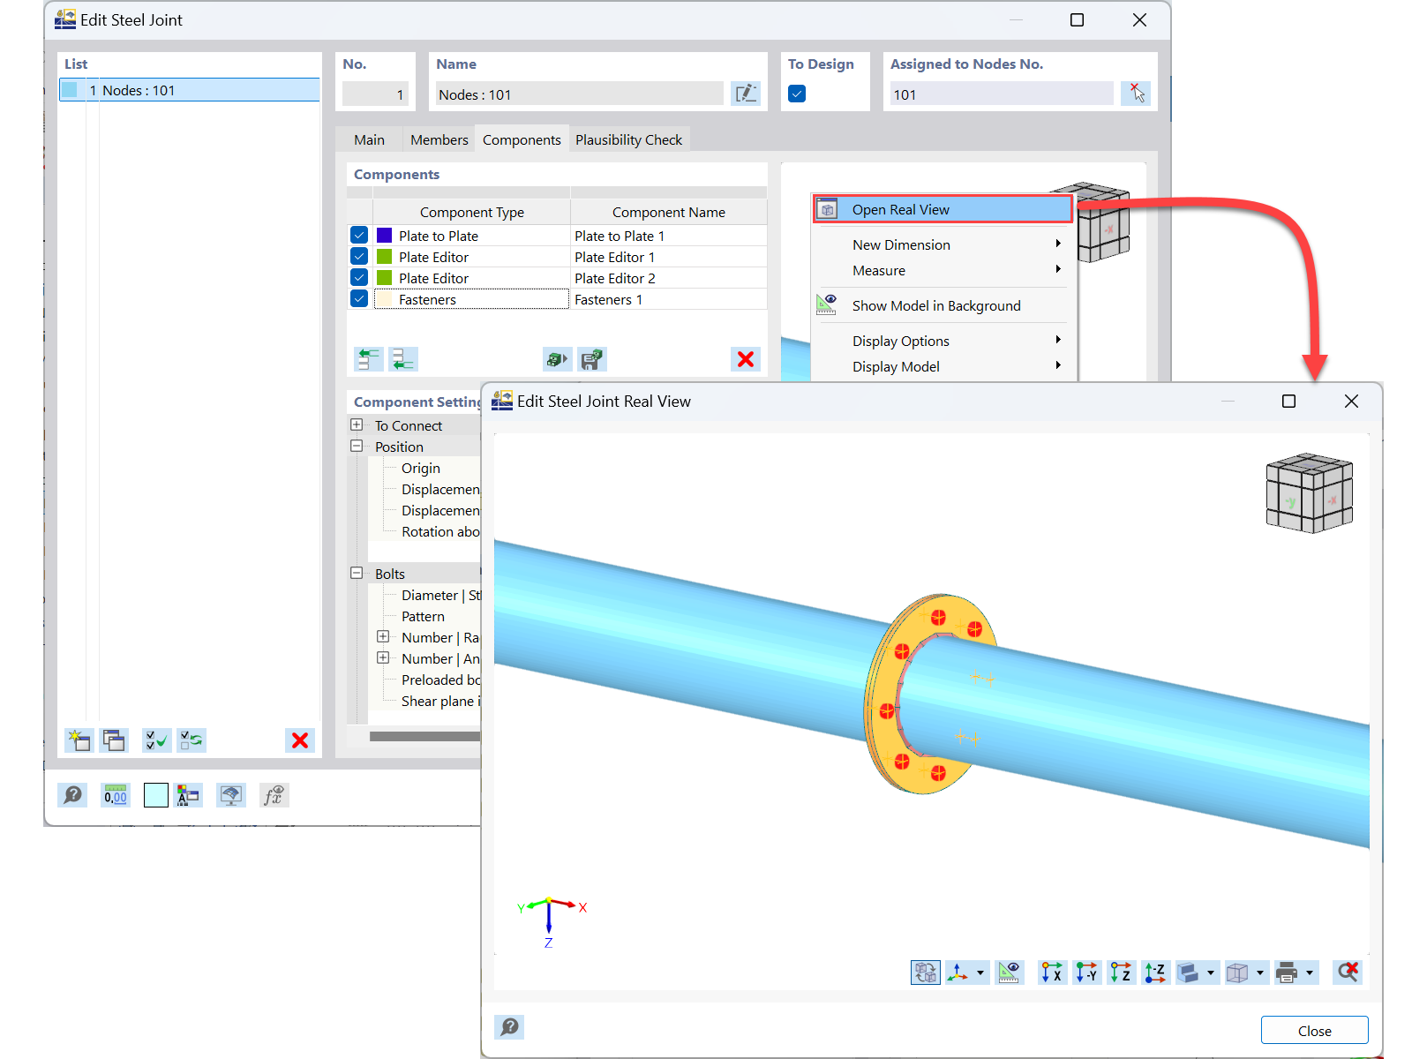Switch to the Plausibility Check tab
The width and height of the screenshot is (1412, 1059).
[x=629, y=139]
